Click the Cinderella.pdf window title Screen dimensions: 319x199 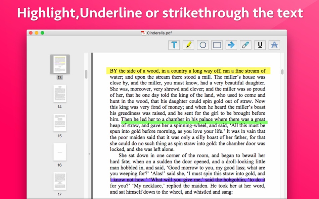(159, 33)
